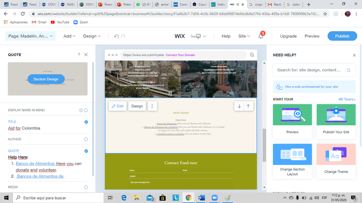Open Chrome profile avatar
This screenshot has height=203, width=362.
pos(348,14)
